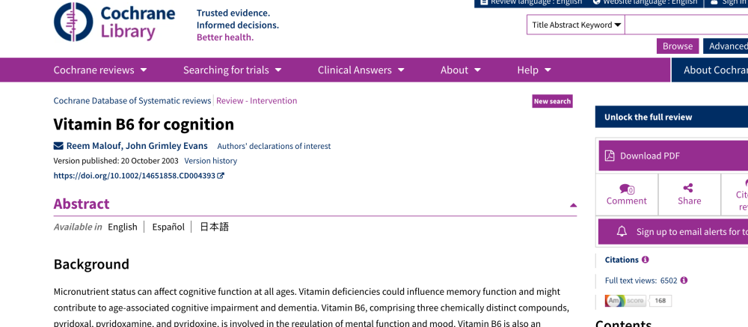Click the Altmetric score badge 168
This screenshot has width=748, height=327.
638,301
